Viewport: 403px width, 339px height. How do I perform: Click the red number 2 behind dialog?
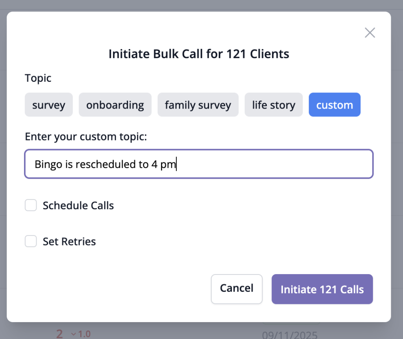tap(59, 334)
